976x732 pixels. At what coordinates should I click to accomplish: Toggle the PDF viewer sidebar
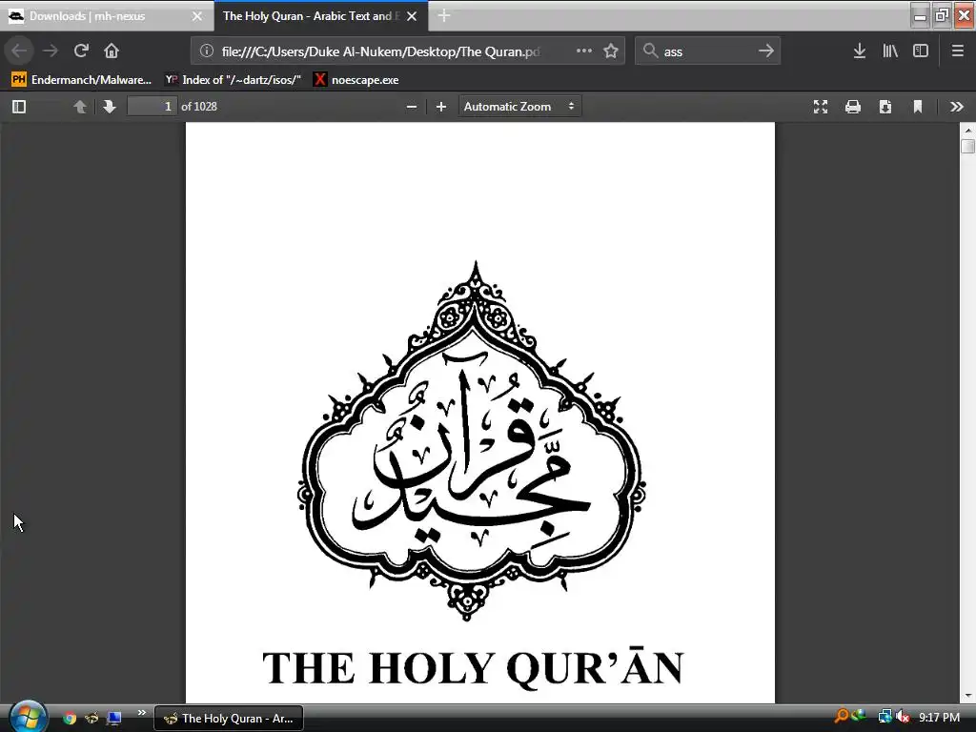(x=19, y=107)
